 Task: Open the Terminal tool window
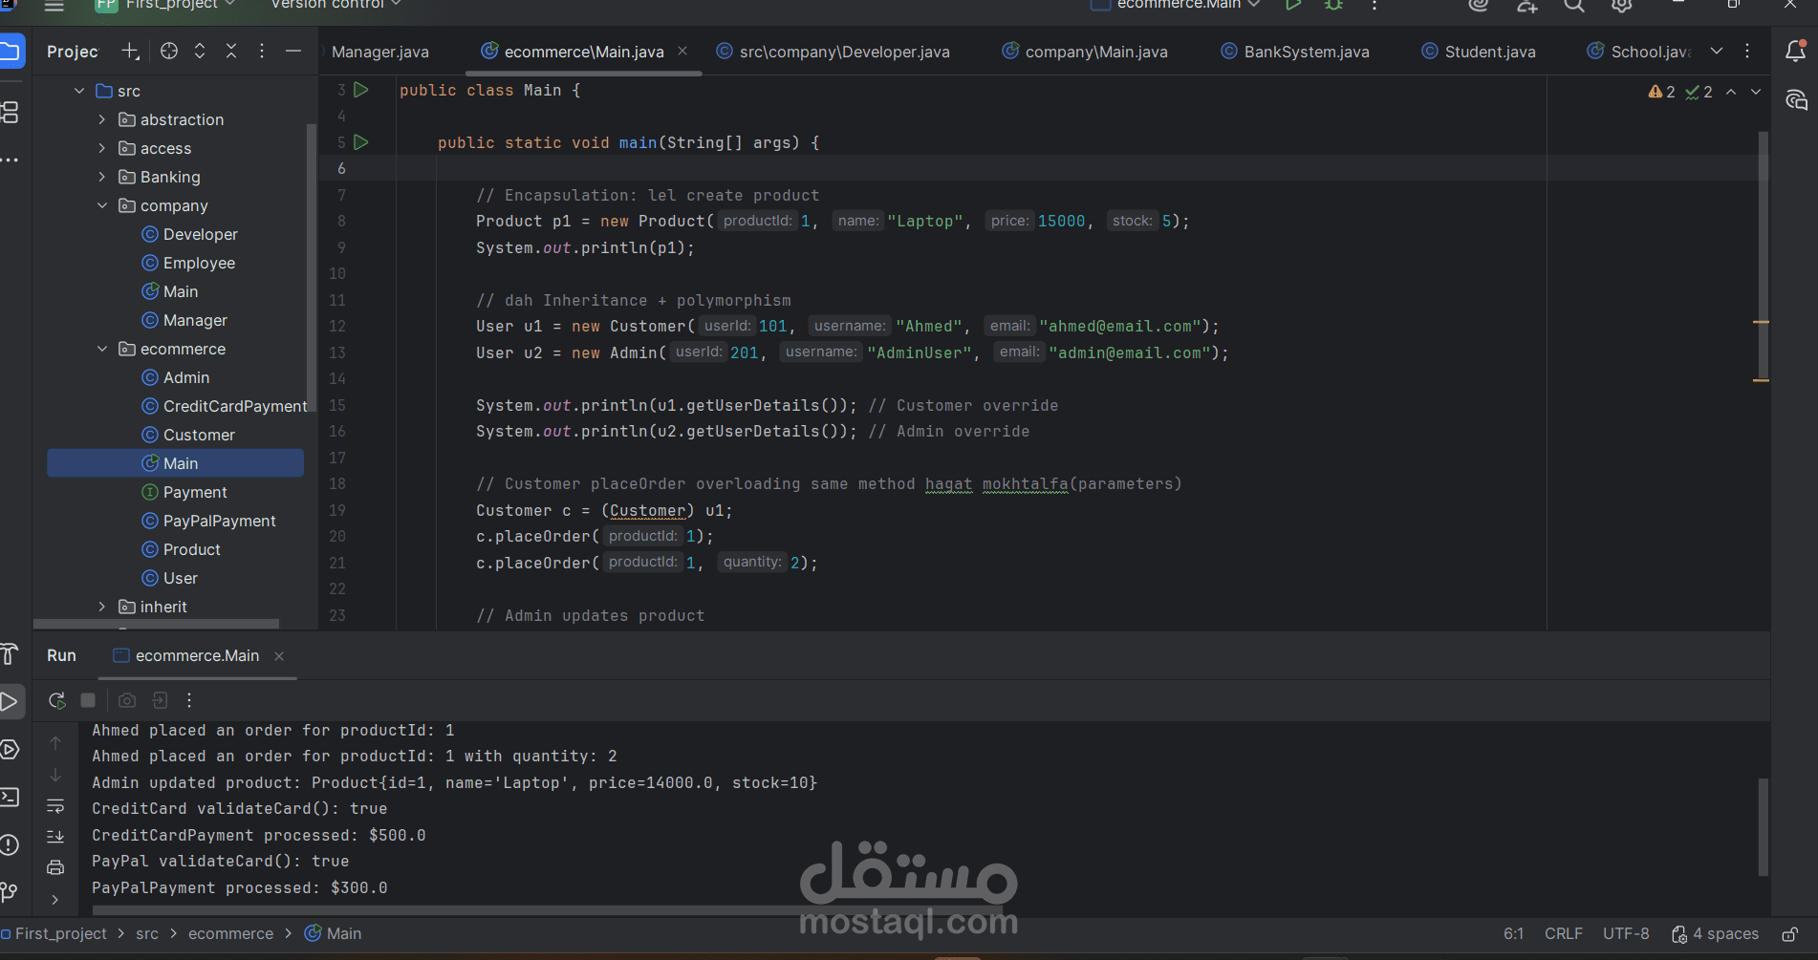click(x=11, y=796)
